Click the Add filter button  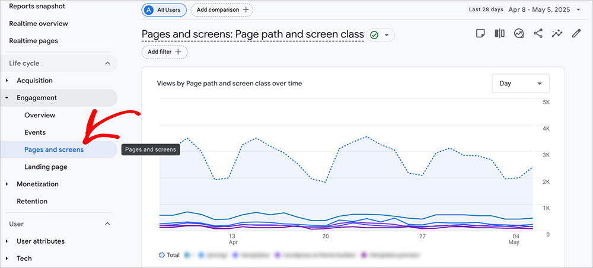point(164,52)
